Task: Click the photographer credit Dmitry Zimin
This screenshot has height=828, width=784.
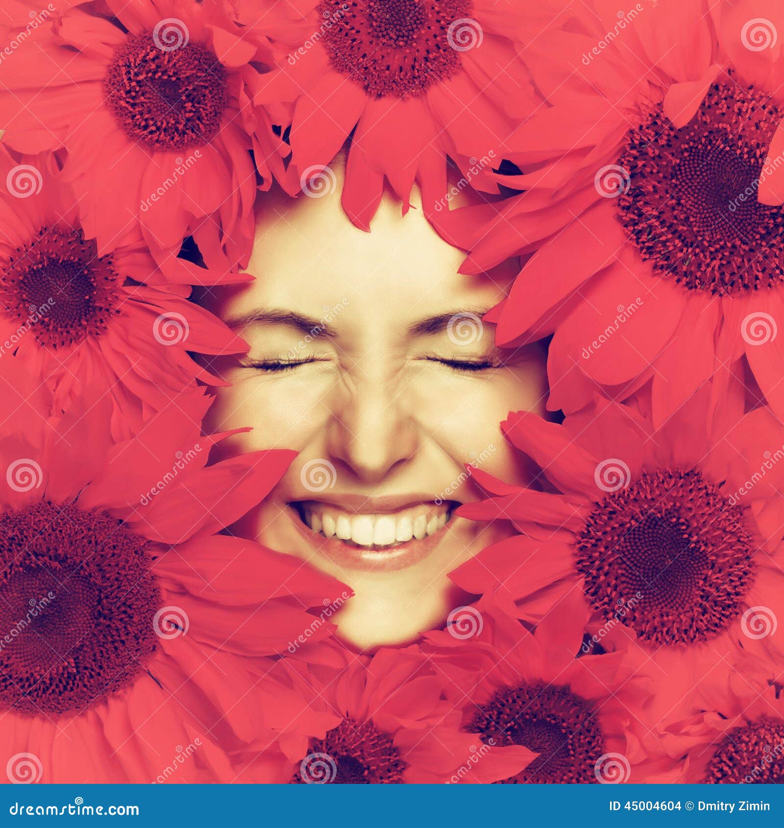Action: coord(733,805)
